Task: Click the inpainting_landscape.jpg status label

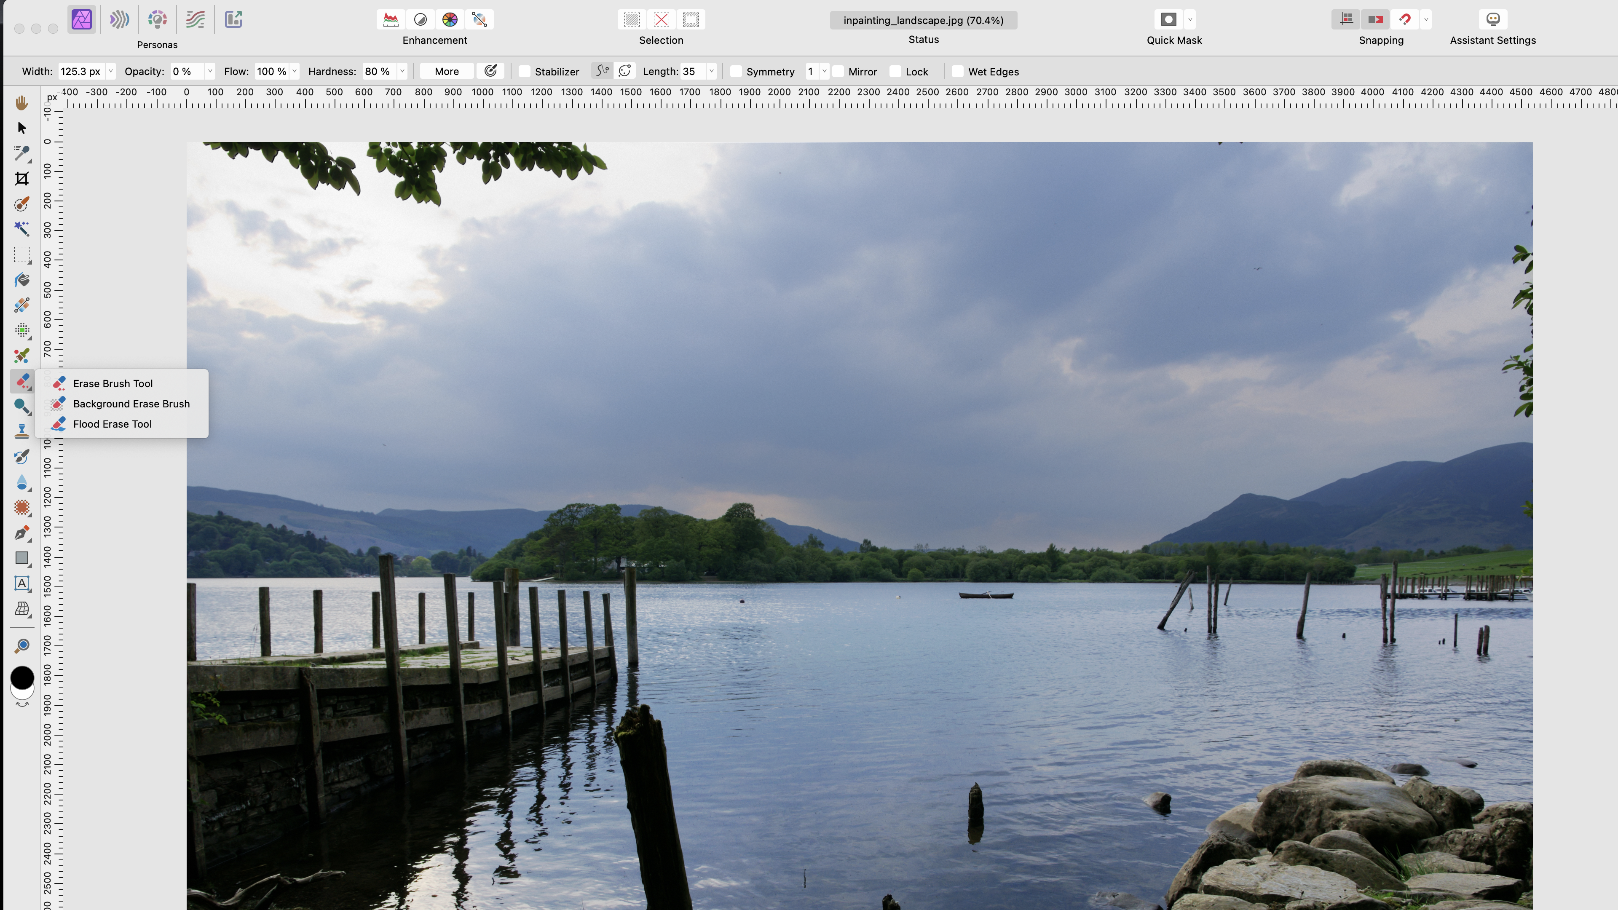Action: pos(923,20)
